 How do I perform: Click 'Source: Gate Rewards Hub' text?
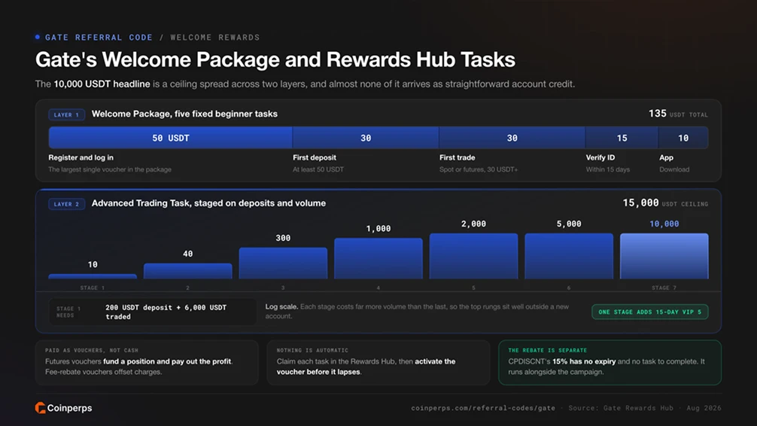pos(621,408)
